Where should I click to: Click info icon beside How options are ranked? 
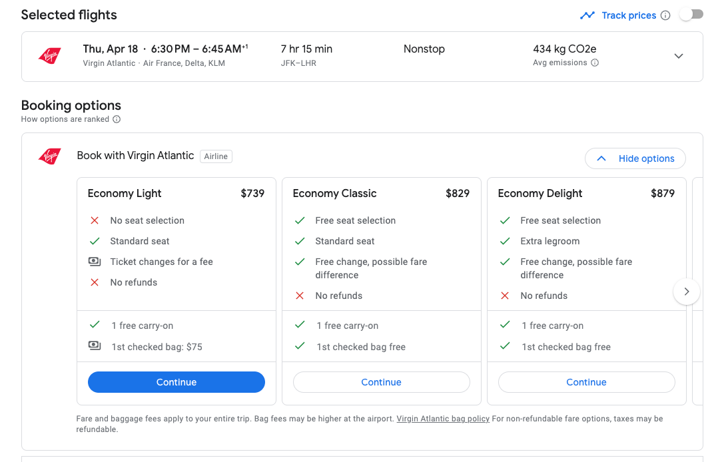tap(117, 119)
